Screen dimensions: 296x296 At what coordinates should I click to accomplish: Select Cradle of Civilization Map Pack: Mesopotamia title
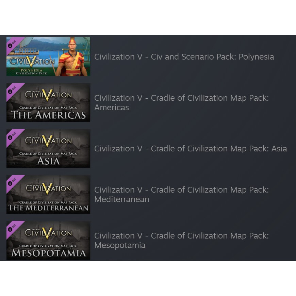pyautogui.click(x=181, y=241)
